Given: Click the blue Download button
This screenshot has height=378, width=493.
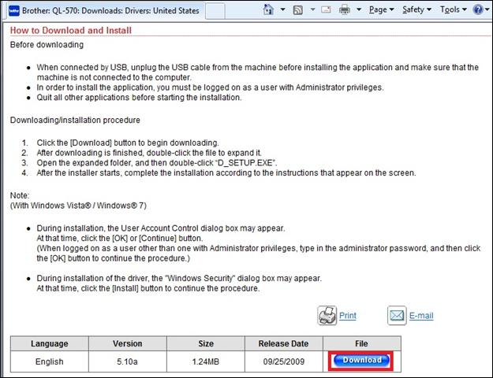Looking at the screenshot, I should [360, 361].
